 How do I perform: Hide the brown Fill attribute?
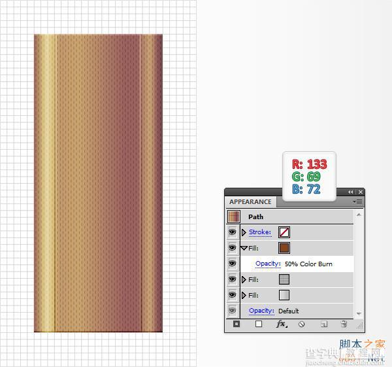(233, 248)
